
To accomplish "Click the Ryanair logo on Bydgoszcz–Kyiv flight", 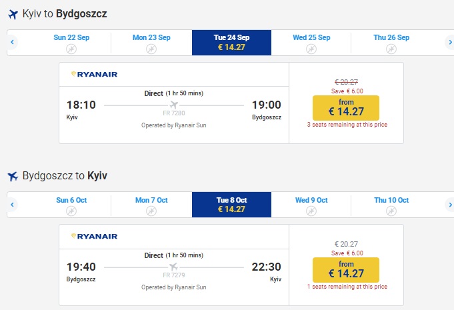I will 94,236.
